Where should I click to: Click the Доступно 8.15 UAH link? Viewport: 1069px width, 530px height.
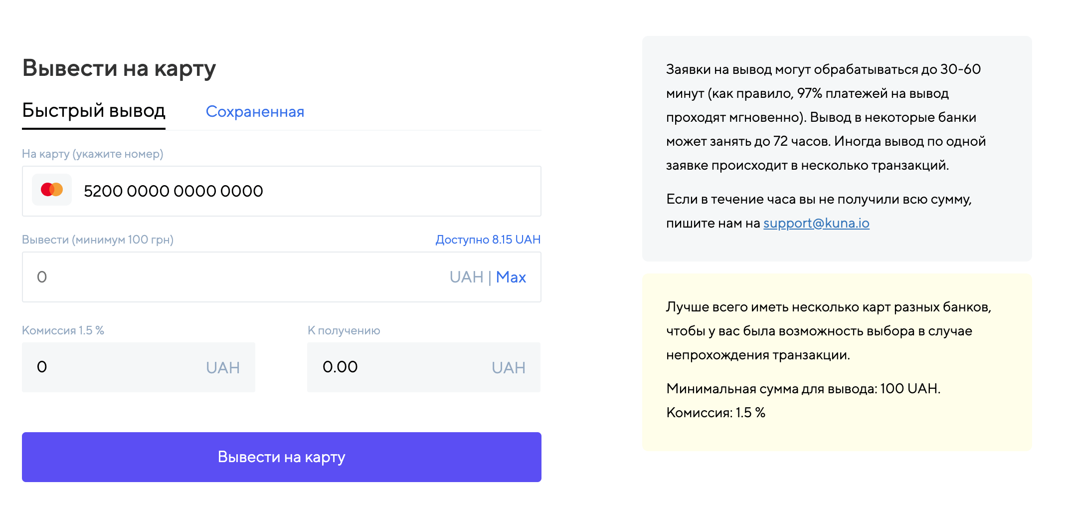pos(488,240)
